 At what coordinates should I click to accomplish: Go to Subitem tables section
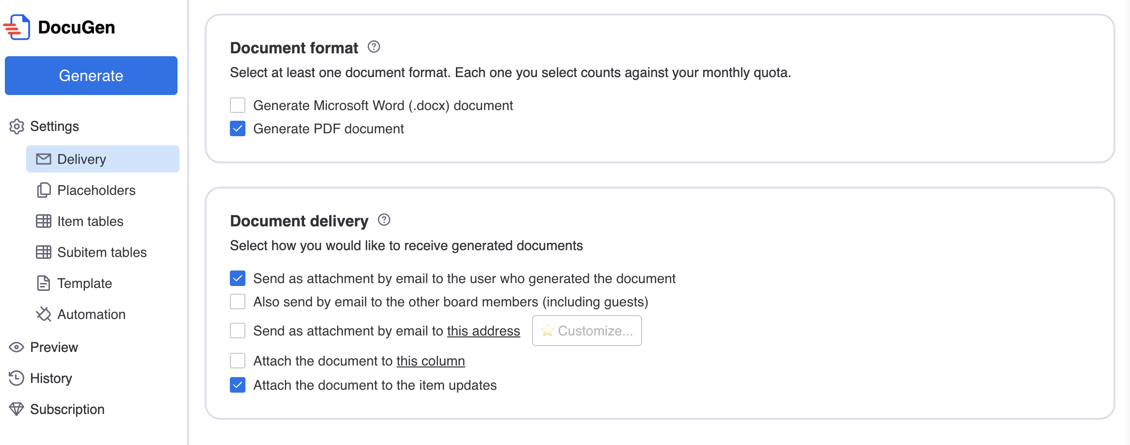pos(103,252)
